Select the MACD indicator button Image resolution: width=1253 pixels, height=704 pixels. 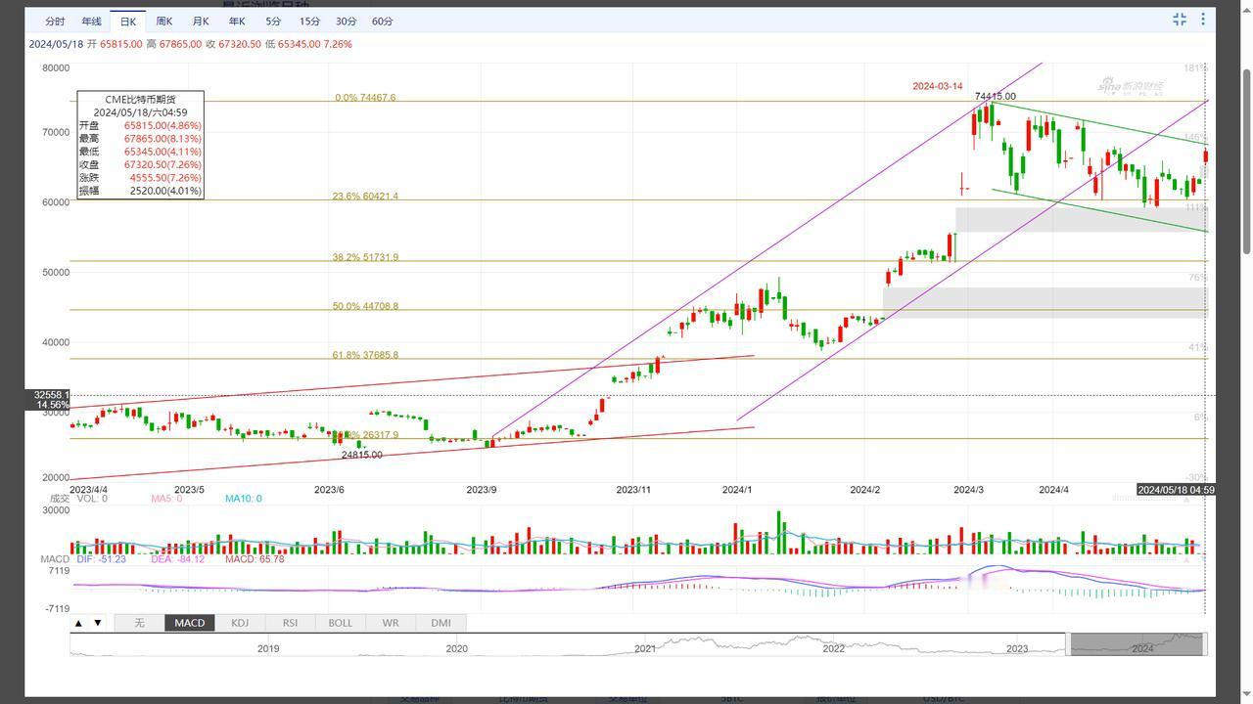point(190,623)
